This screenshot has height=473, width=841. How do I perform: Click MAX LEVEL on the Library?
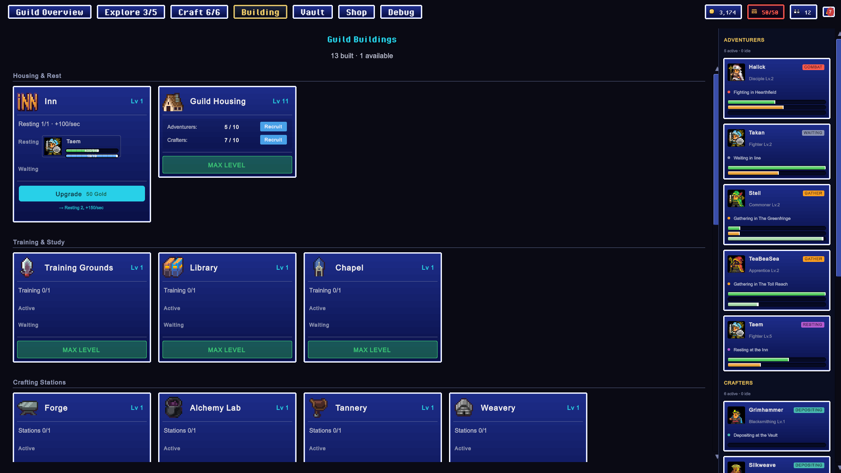[227, 350]
